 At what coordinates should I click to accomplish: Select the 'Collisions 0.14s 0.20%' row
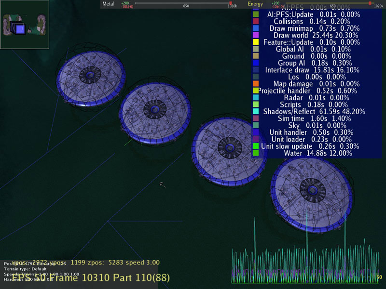click(312, 21)
